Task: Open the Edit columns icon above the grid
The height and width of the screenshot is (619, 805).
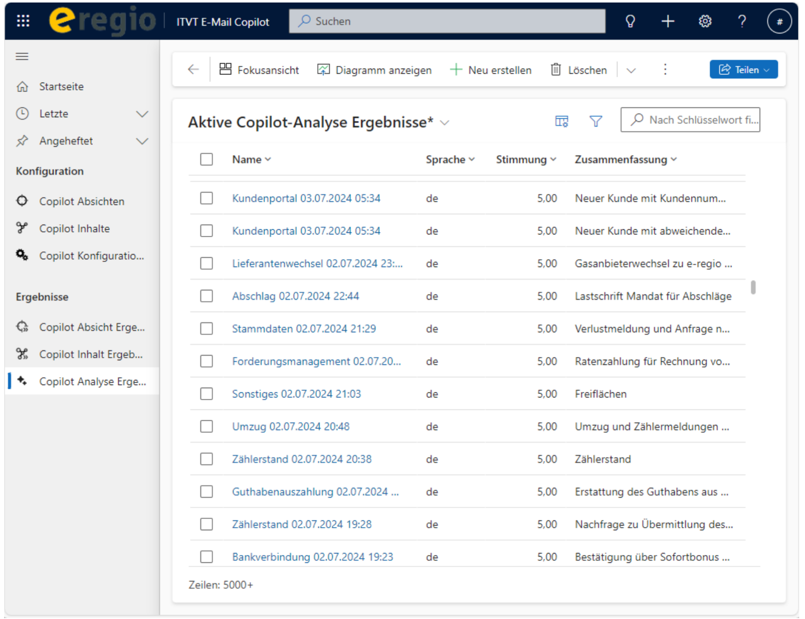Action: tap(561, 121)
